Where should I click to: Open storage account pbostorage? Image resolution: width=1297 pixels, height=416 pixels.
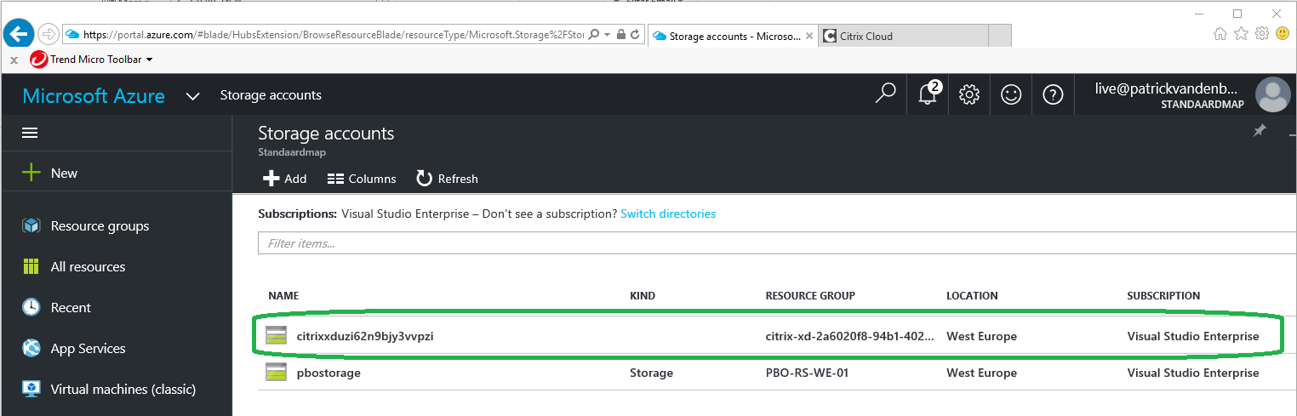[329, 373]
